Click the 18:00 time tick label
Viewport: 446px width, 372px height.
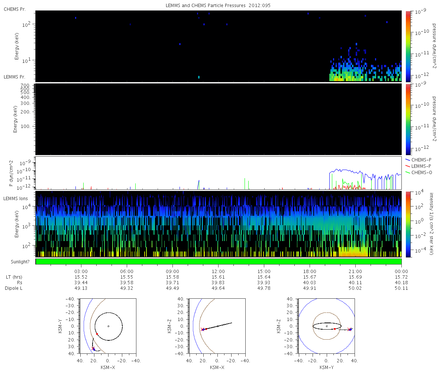[310, 272]
